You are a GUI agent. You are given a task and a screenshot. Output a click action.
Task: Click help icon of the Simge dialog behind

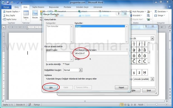click(146, 26)
